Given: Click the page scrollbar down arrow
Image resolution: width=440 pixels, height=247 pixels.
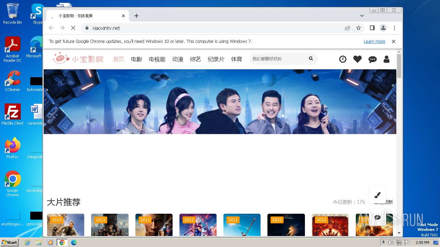Looking at the screenshot, I should [399, 233].
